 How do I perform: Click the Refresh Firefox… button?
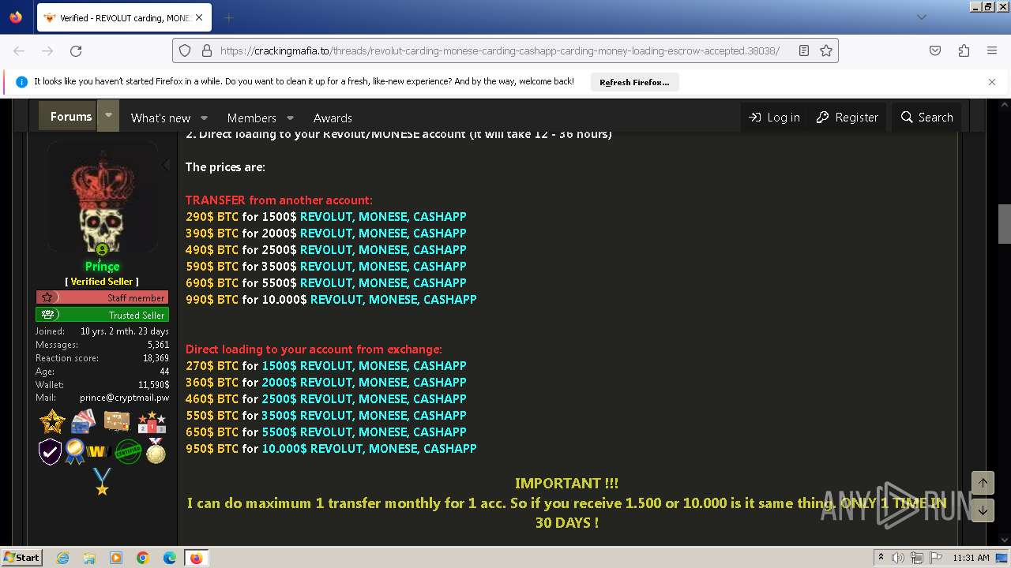point(634,82)
